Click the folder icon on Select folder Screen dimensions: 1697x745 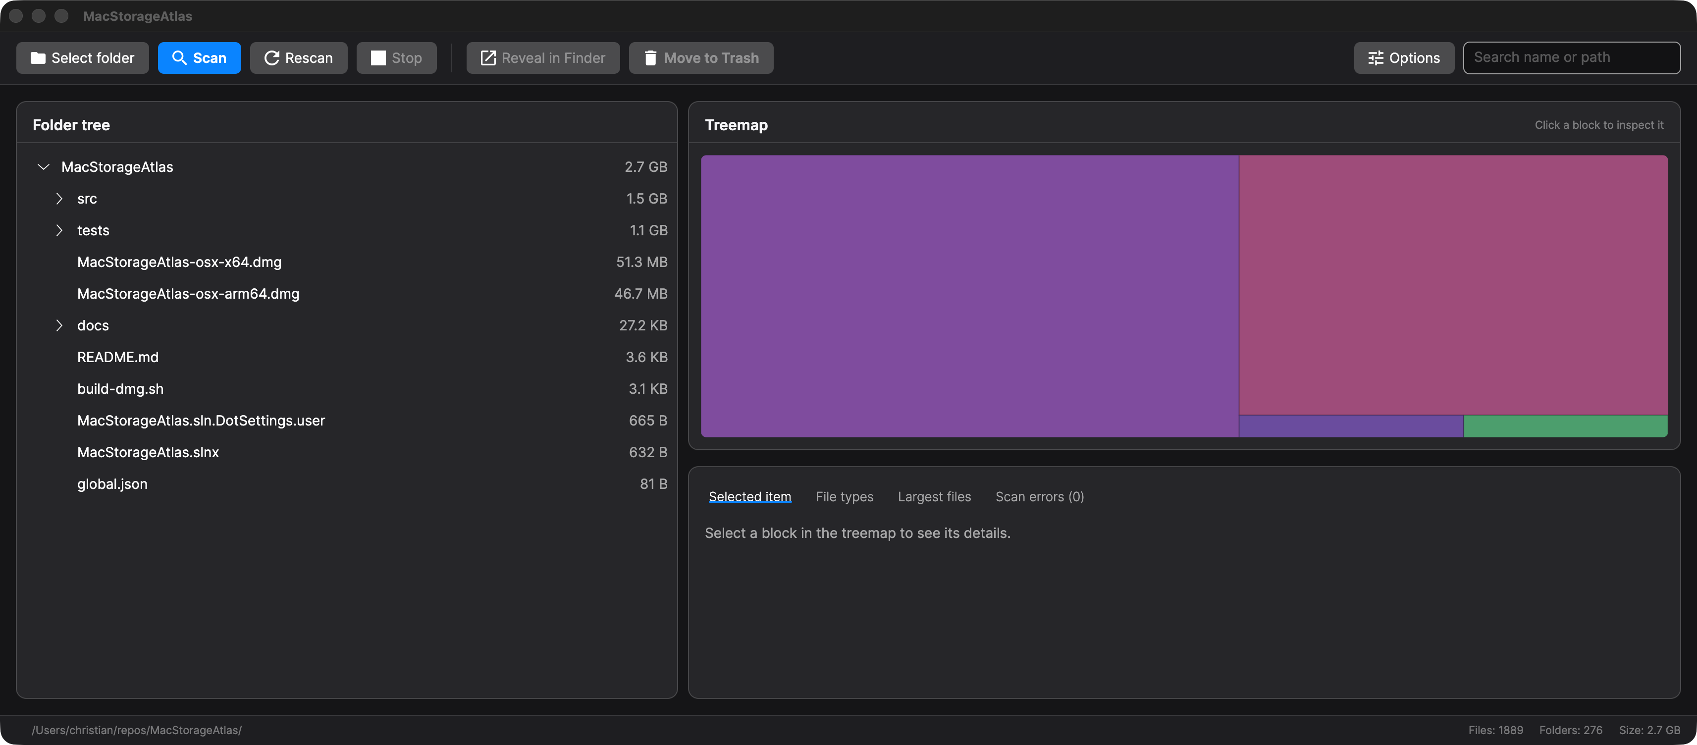[38, 58]
